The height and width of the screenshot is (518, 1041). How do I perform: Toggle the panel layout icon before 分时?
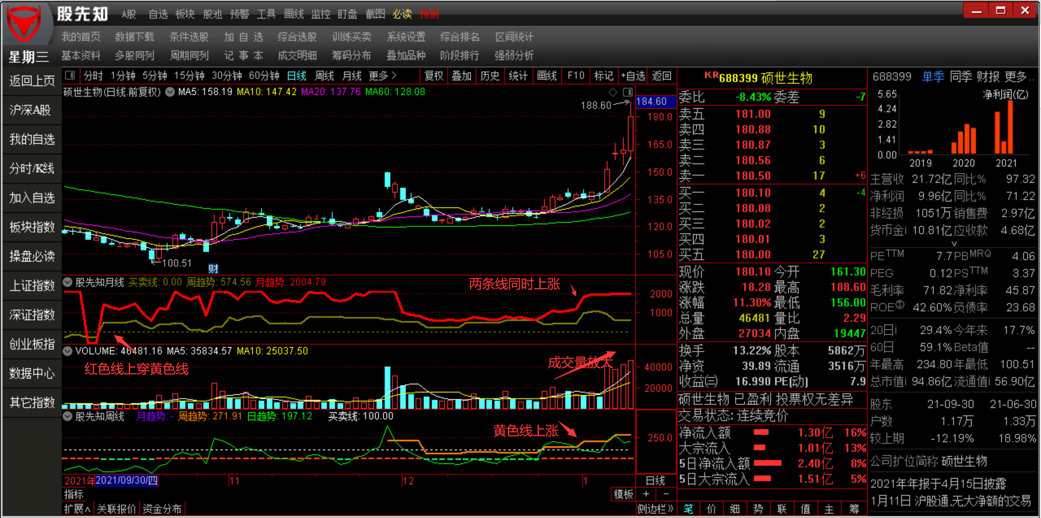click(70, 76)
